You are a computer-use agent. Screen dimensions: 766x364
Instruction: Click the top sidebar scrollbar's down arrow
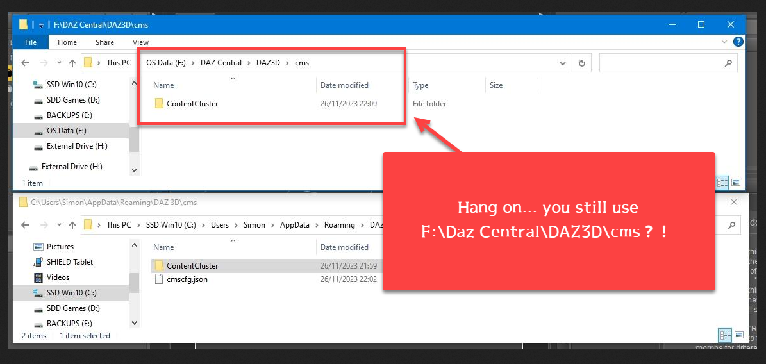[x=135, y=170]
